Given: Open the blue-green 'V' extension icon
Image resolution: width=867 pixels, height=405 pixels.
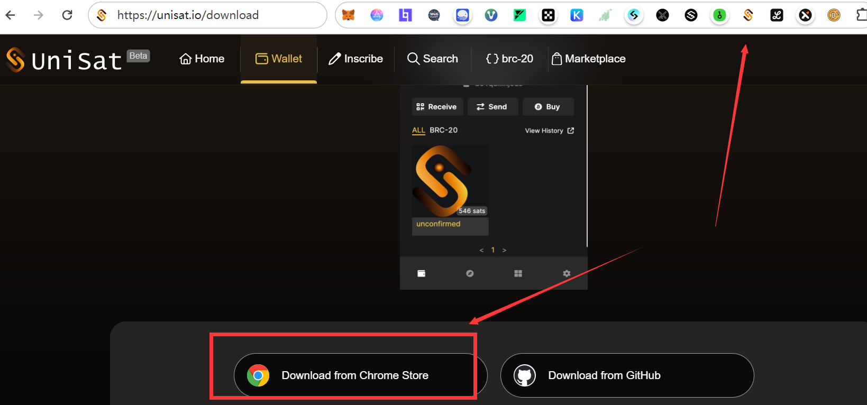Looking at the screenshot, I should (x=491, y=15).
